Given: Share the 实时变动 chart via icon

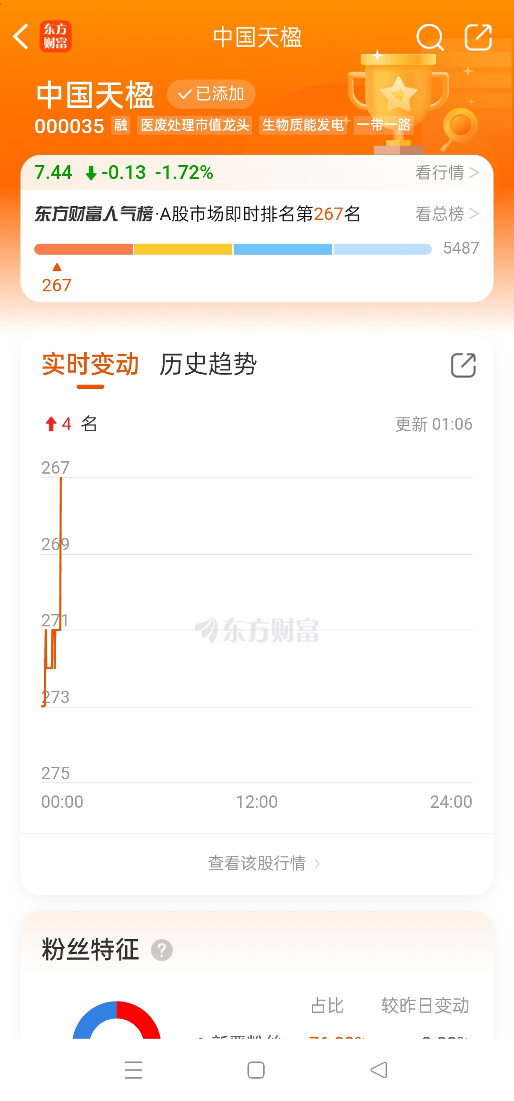Looking at the screenshot, I should click(463, 365).
